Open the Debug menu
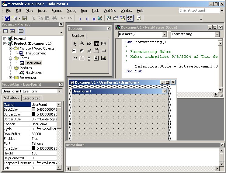The width and height of the screenshot is (226, 173). coord(71,11)
